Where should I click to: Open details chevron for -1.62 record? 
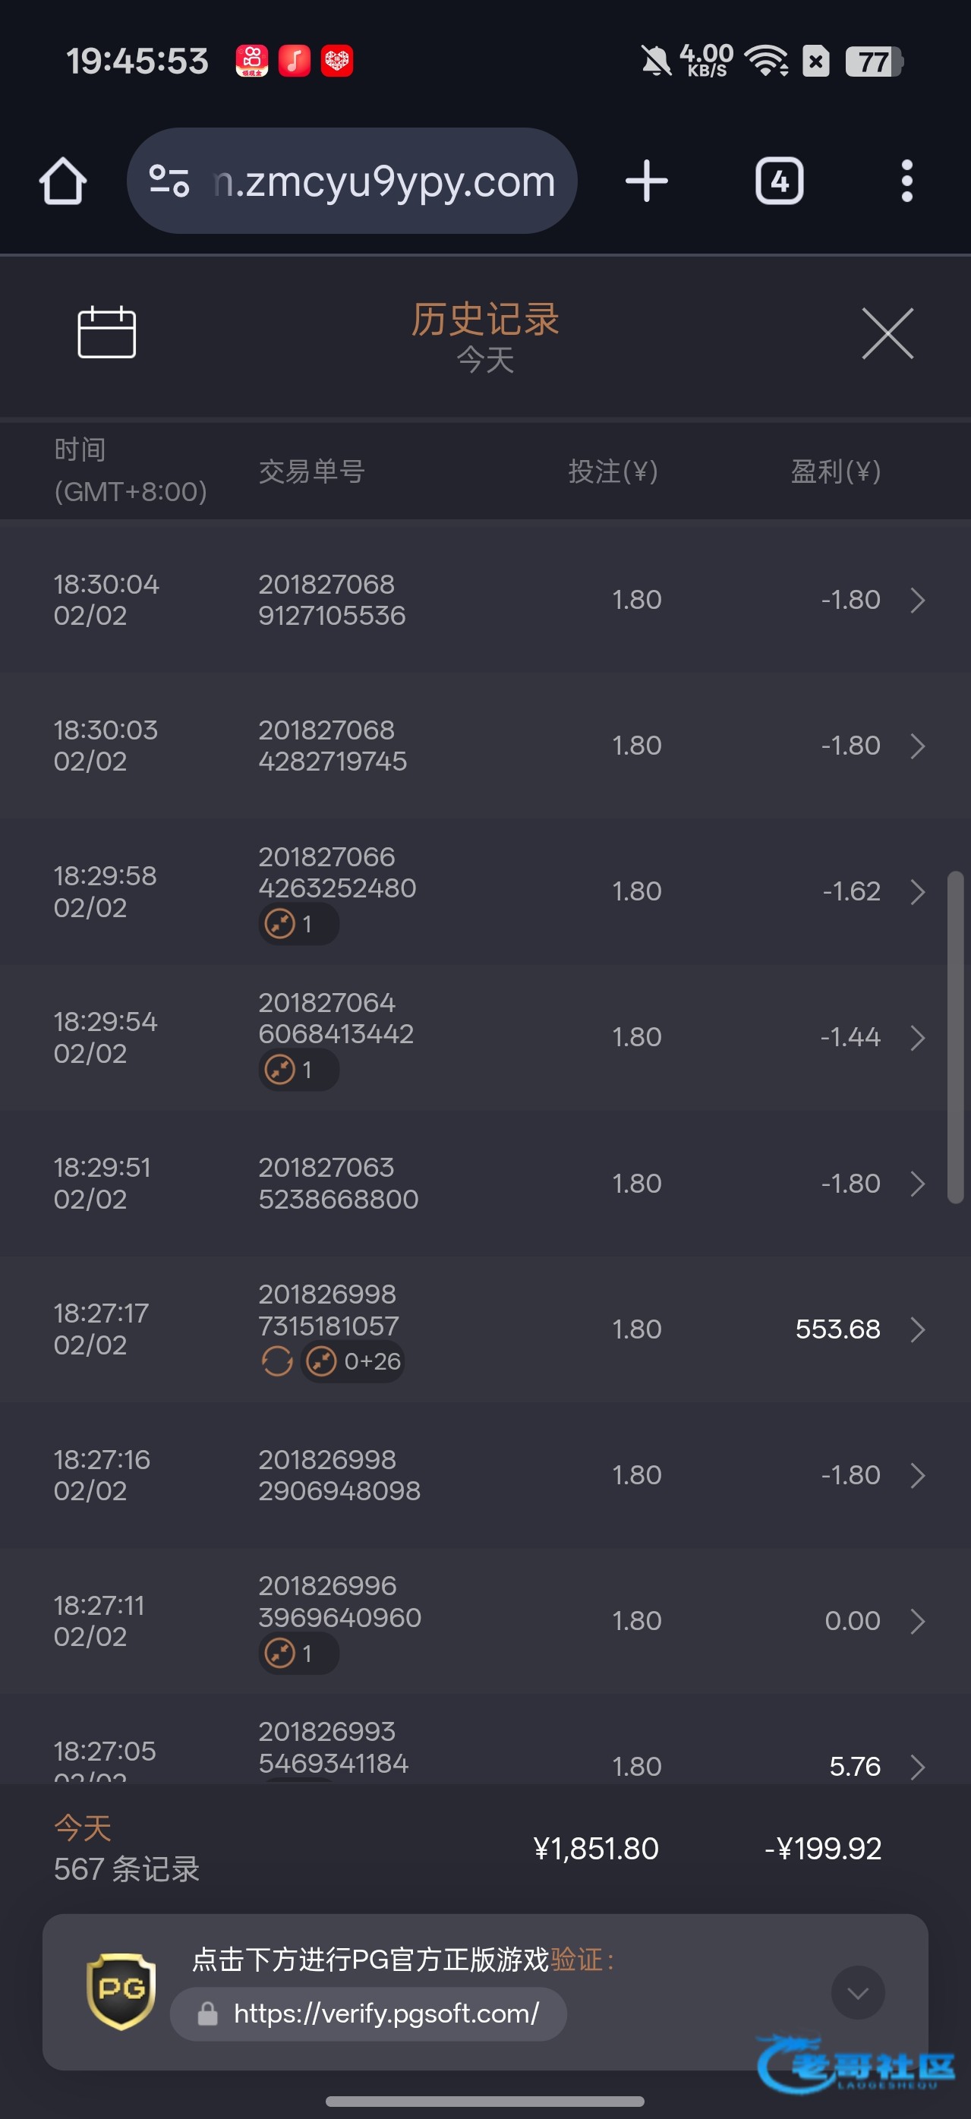tap(918, 891)
